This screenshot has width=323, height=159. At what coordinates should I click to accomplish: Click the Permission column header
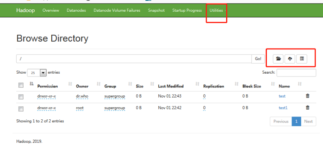(47, 86)
